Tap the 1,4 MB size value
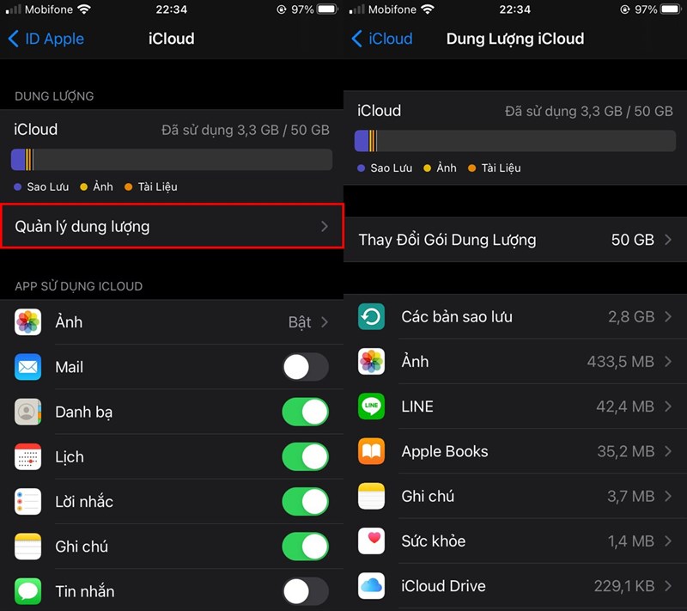Viewport: 687px width, 611px height. click(x=631, y=541)
